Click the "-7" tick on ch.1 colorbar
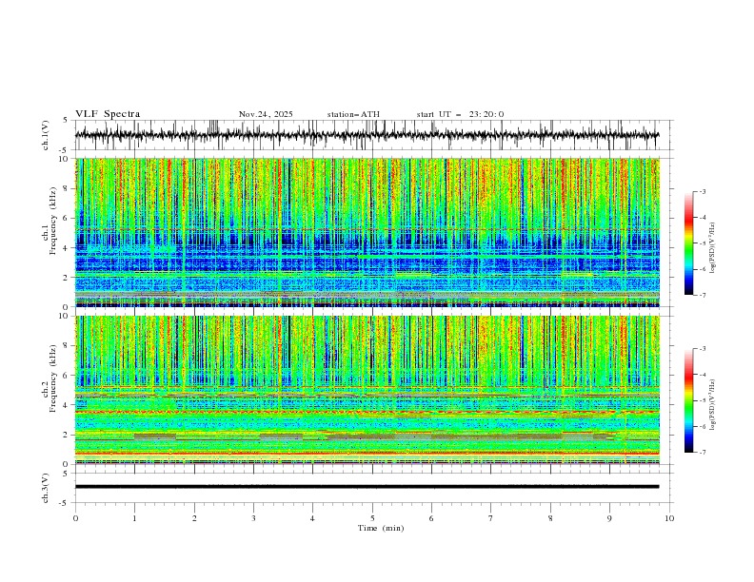Image resolution: width=754 pixels, height=582 pixels. [x=703, y=295]
